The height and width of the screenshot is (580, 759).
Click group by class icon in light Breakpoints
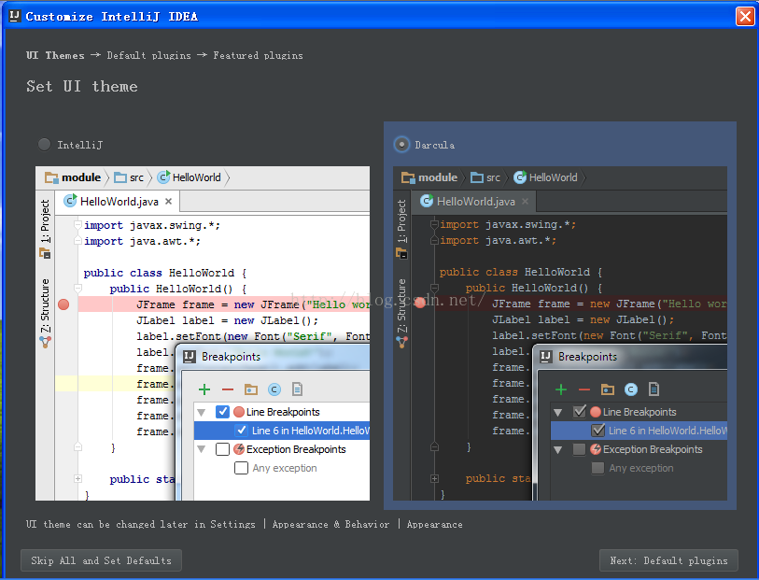(274, 389)
